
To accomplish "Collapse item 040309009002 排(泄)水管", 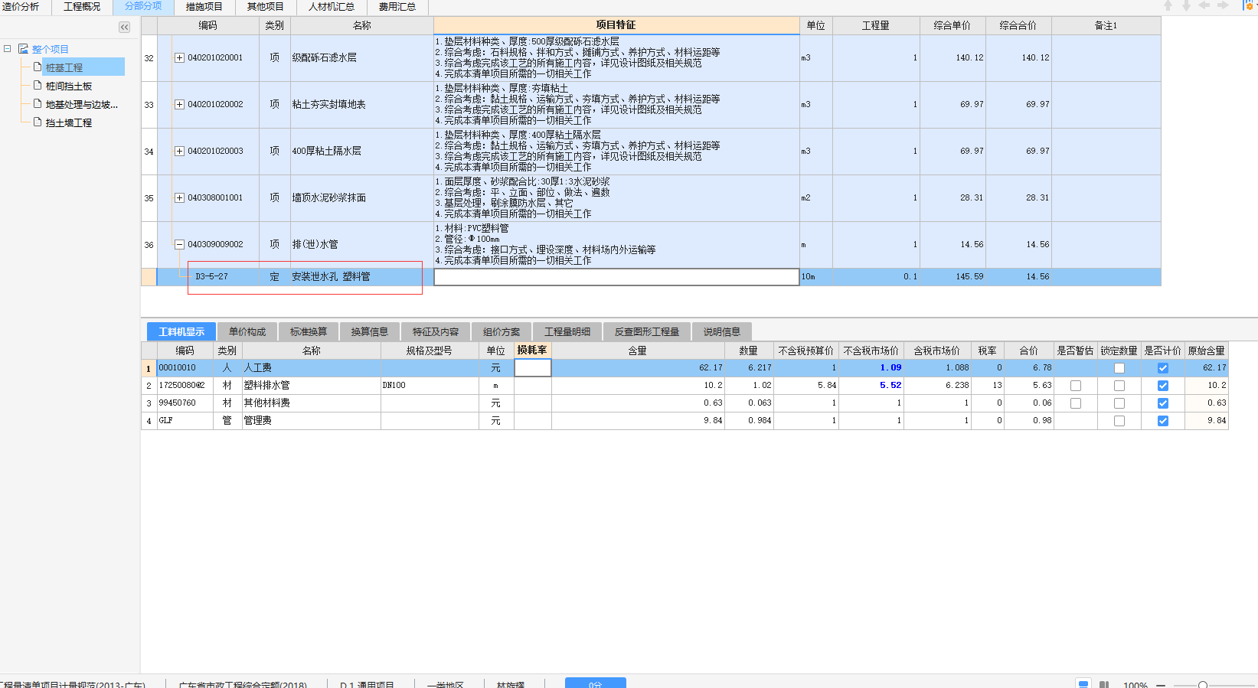I will coord(179,244).
